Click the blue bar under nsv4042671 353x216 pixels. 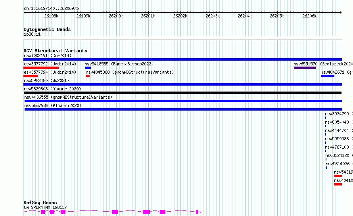[x=328, y=76]
